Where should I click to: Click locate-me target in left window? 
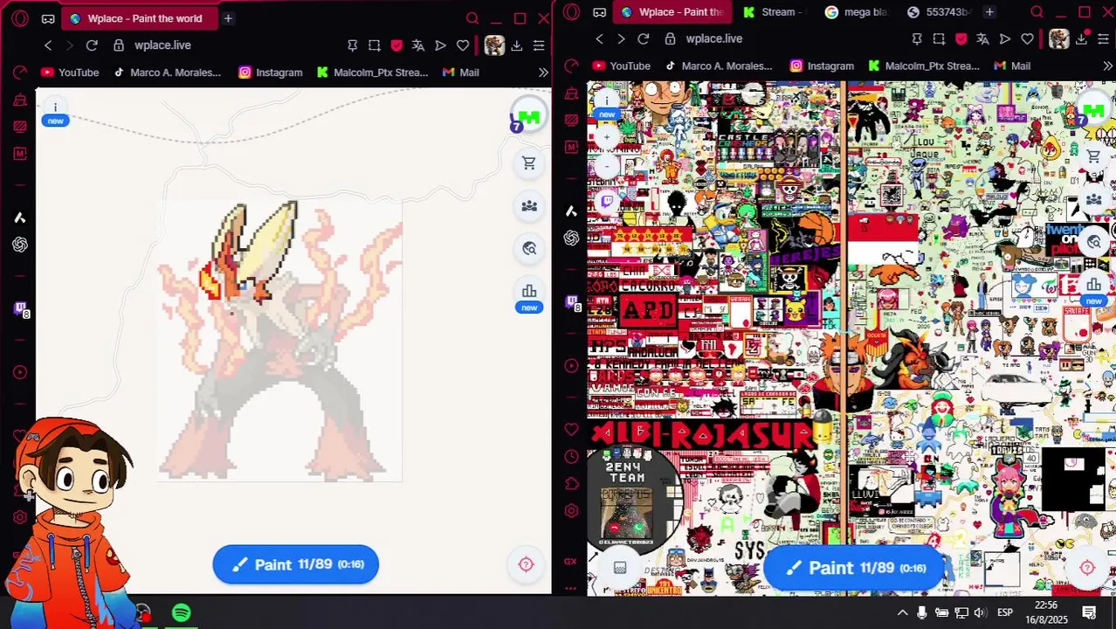tap(526, 564)
